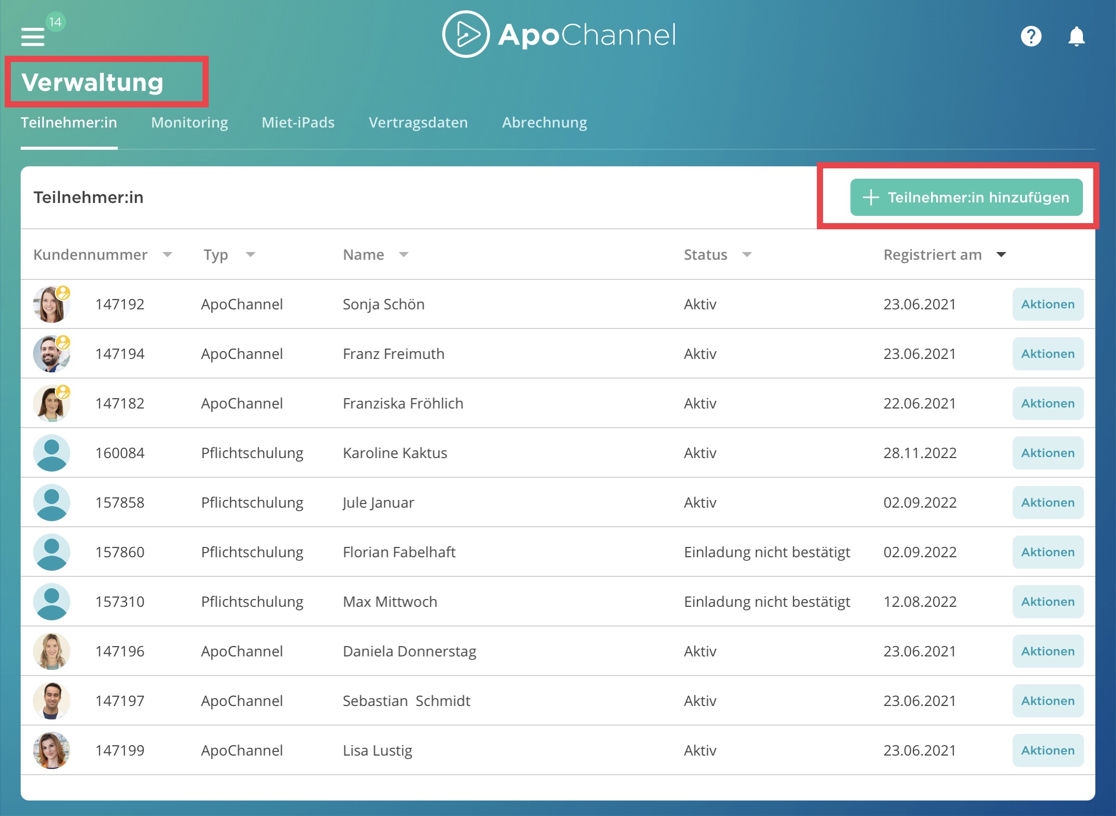The image size is (1116, 816).
Task: Open Aktionen for Franziska Fröhlich
Action: tap(1048, 403)
